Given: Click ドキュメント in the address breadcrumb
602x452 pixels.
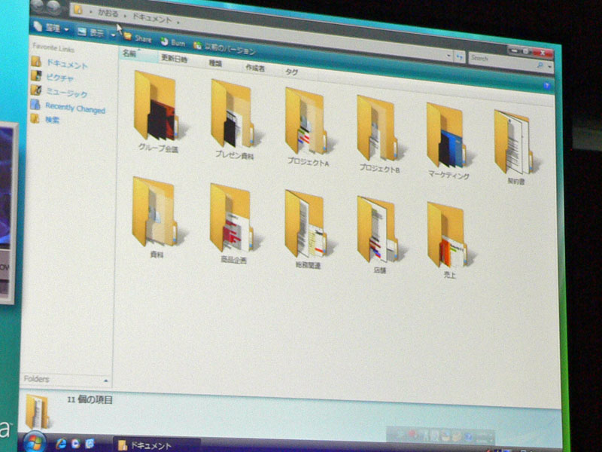Looking at the screenshot, I should click(152, 18).
